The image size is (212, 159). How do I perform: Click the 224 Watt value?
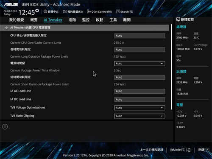120,84
